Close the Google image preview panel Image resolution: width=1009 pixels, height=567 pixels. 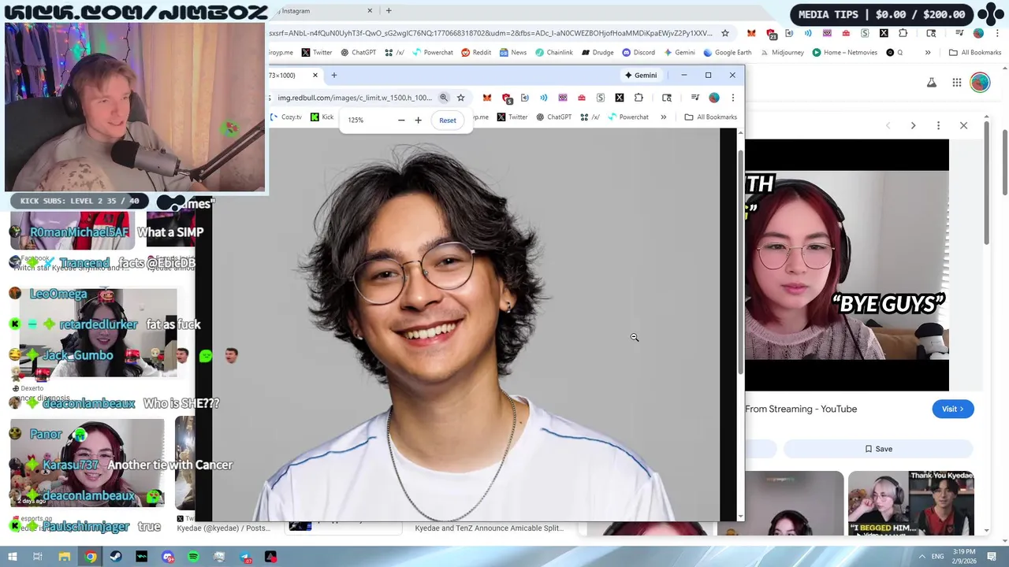pyautogui.click(x=963, y=126)
